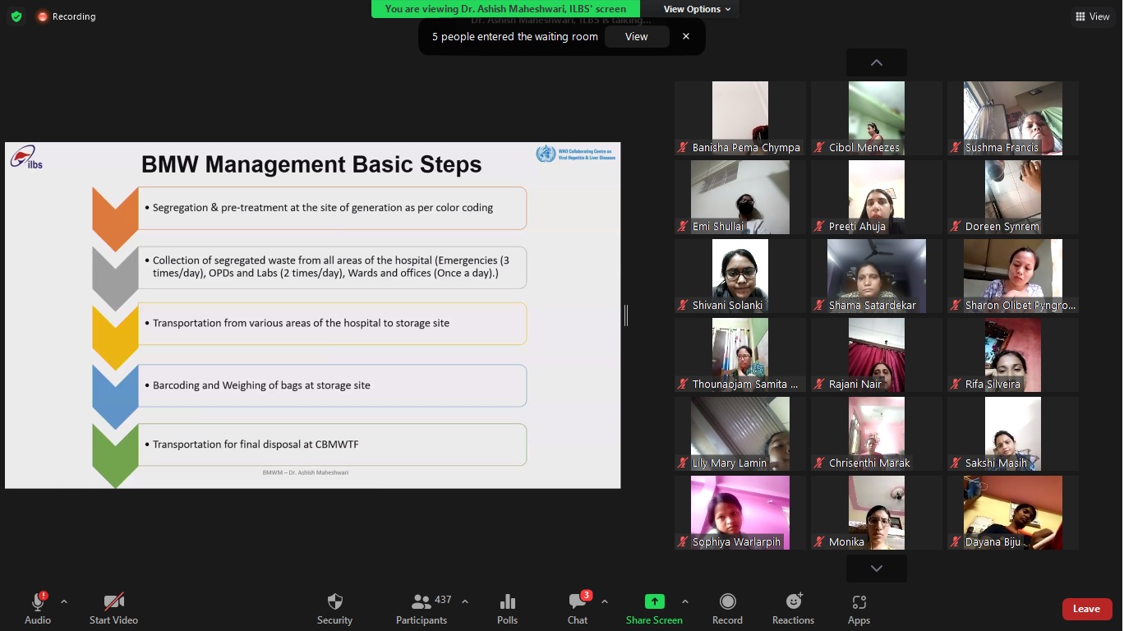Turn on camera with Start Video

tap(113, 609)
